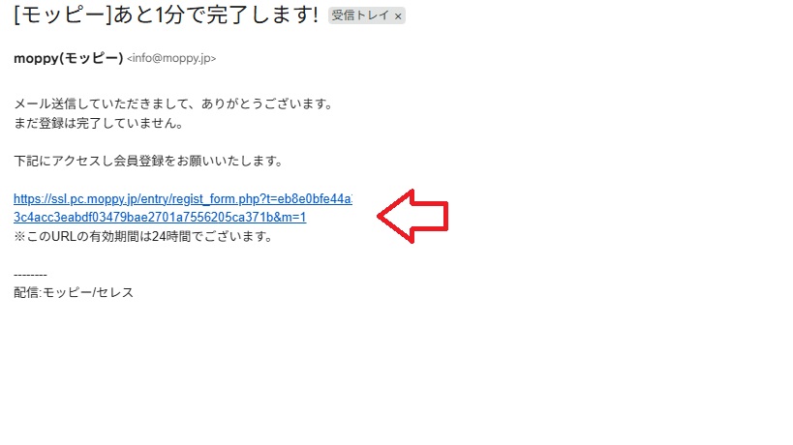Open the moppy registration URL starting with https://ssl.pc.moppy.jp
The height and width of the screenshot is (445, 793).
tap(183, 199)
